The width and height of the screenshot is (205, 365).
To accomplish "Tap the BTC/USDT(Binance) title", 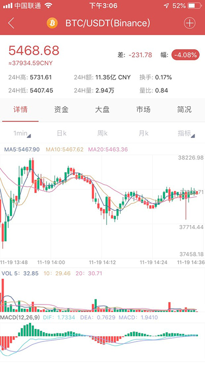I will (x=108, y=23).
